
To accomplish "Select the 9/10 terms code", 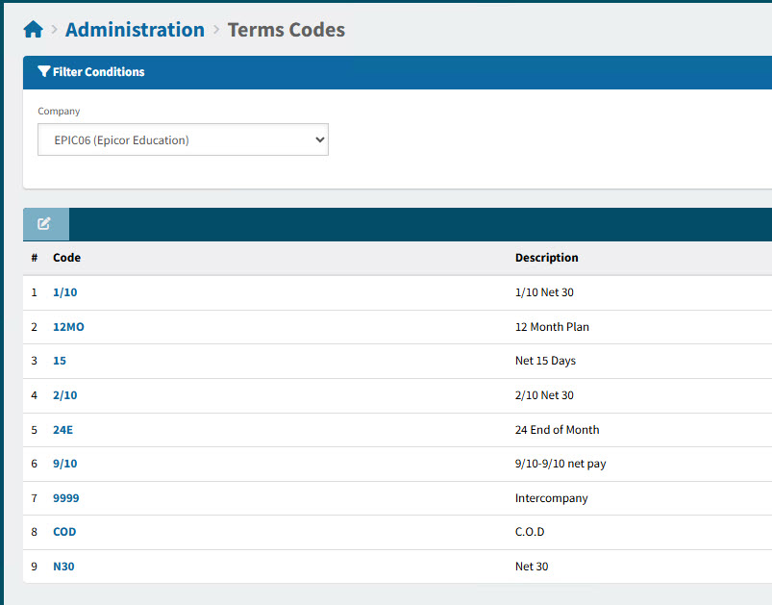I will click(x=64, y=464).
